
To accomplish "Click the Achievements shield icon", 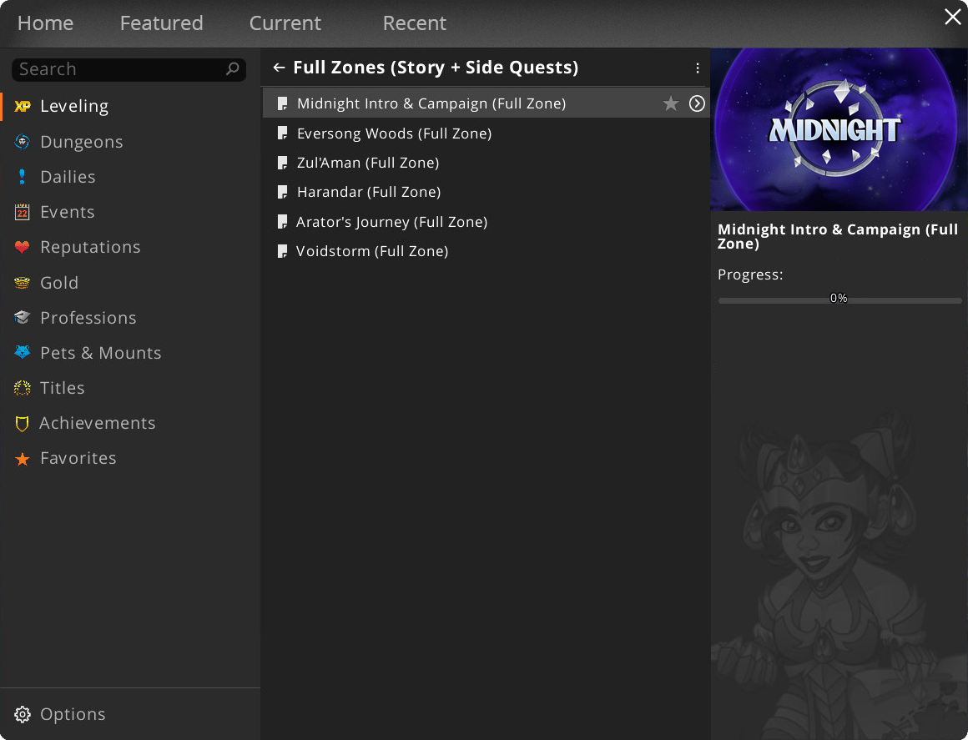I will pos(23,423).
